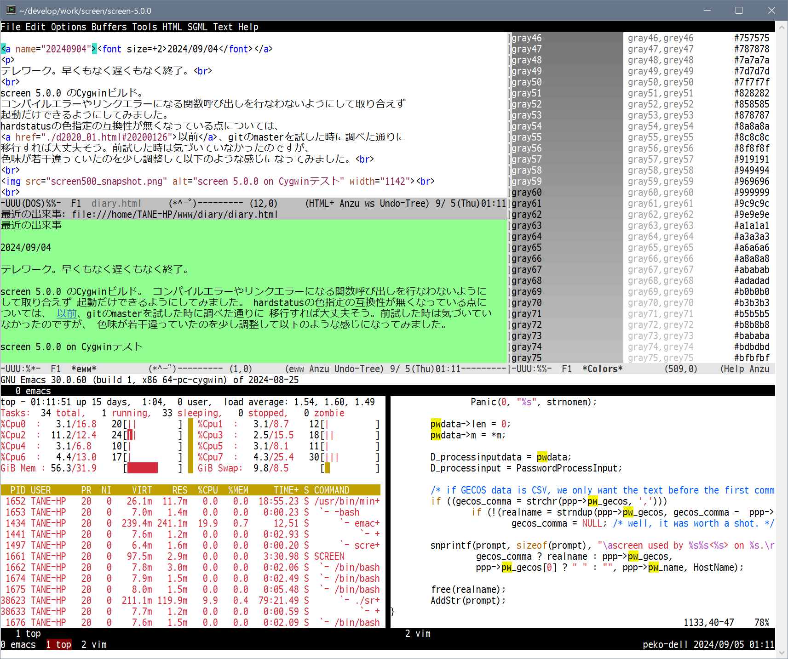Click the %CPU column header in top
The height and width of the screenshot is (659, 788).
[207, 490]
